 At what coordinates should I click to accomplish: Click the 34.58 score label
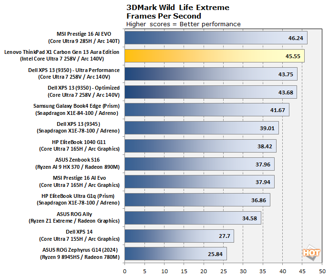[249, 218]
